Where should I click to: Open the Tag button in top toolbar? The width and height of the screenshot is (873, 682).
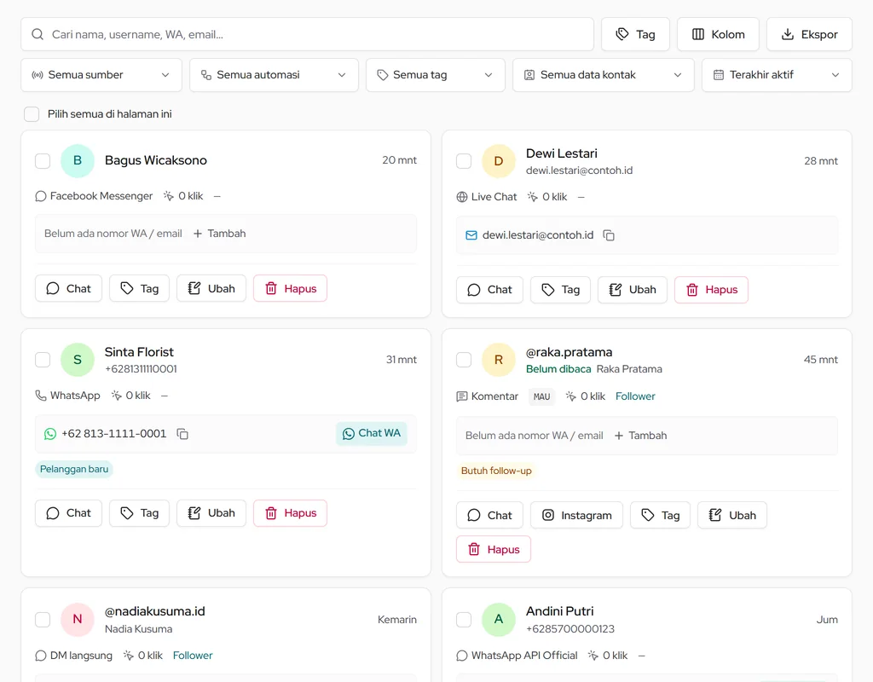tap(635, 34)
